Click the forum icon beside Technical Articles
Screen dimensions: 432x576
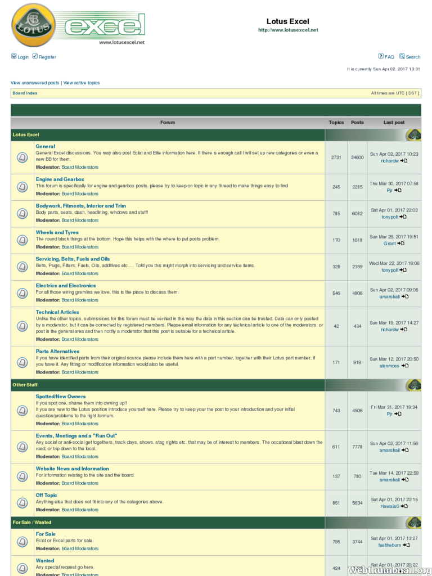point(22,326)
